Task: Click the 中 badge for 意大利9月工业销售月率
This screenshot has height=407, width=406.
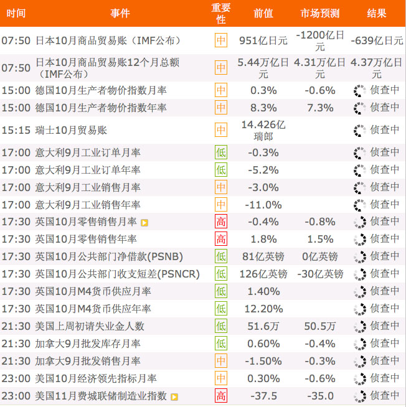Action: click(221, 187)
